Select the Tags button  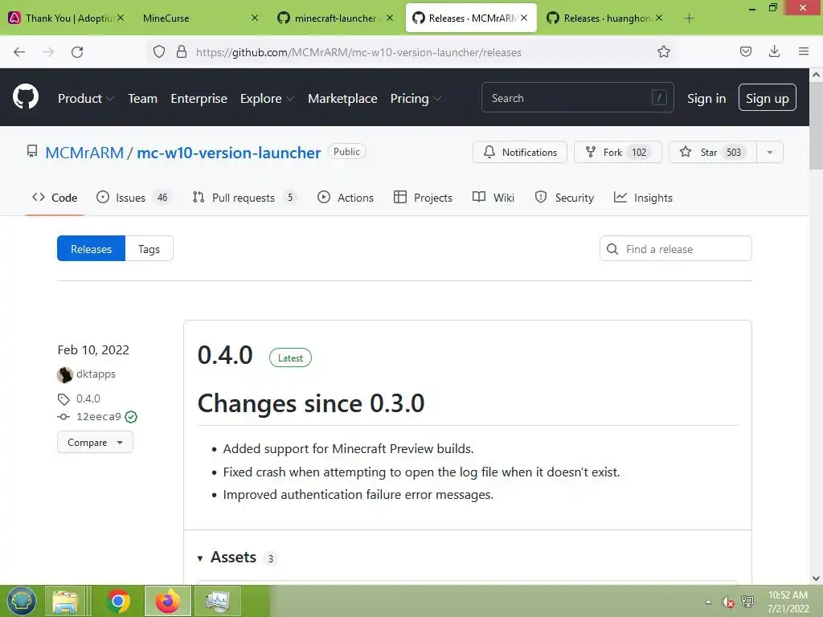[149, 249]
